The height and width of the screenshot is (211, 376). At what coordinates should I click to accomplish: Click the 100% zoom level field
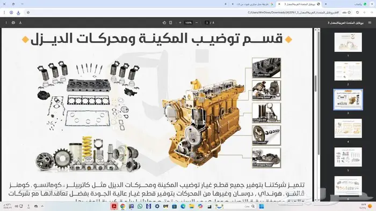pos(189,22)
